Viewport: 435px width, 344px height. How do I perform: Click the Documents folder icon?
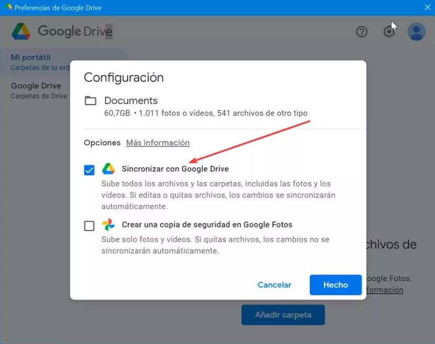pyautogui.click(x=91, y=101)
